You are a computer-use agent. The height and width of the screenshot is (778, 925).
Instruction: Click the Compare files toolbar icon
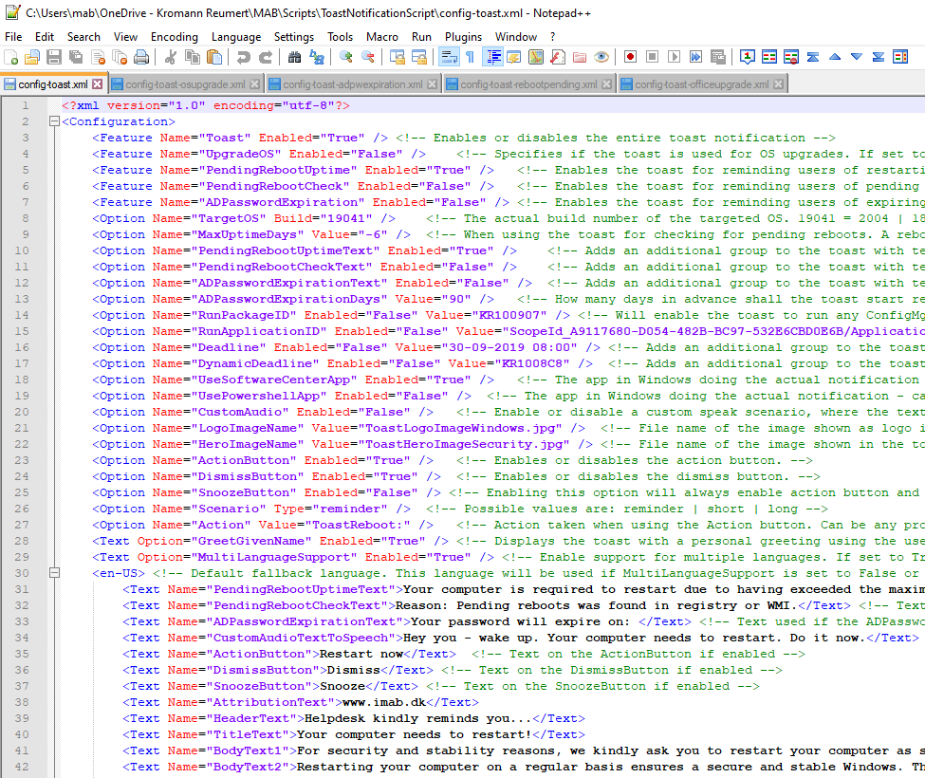(x=769, y=57)
